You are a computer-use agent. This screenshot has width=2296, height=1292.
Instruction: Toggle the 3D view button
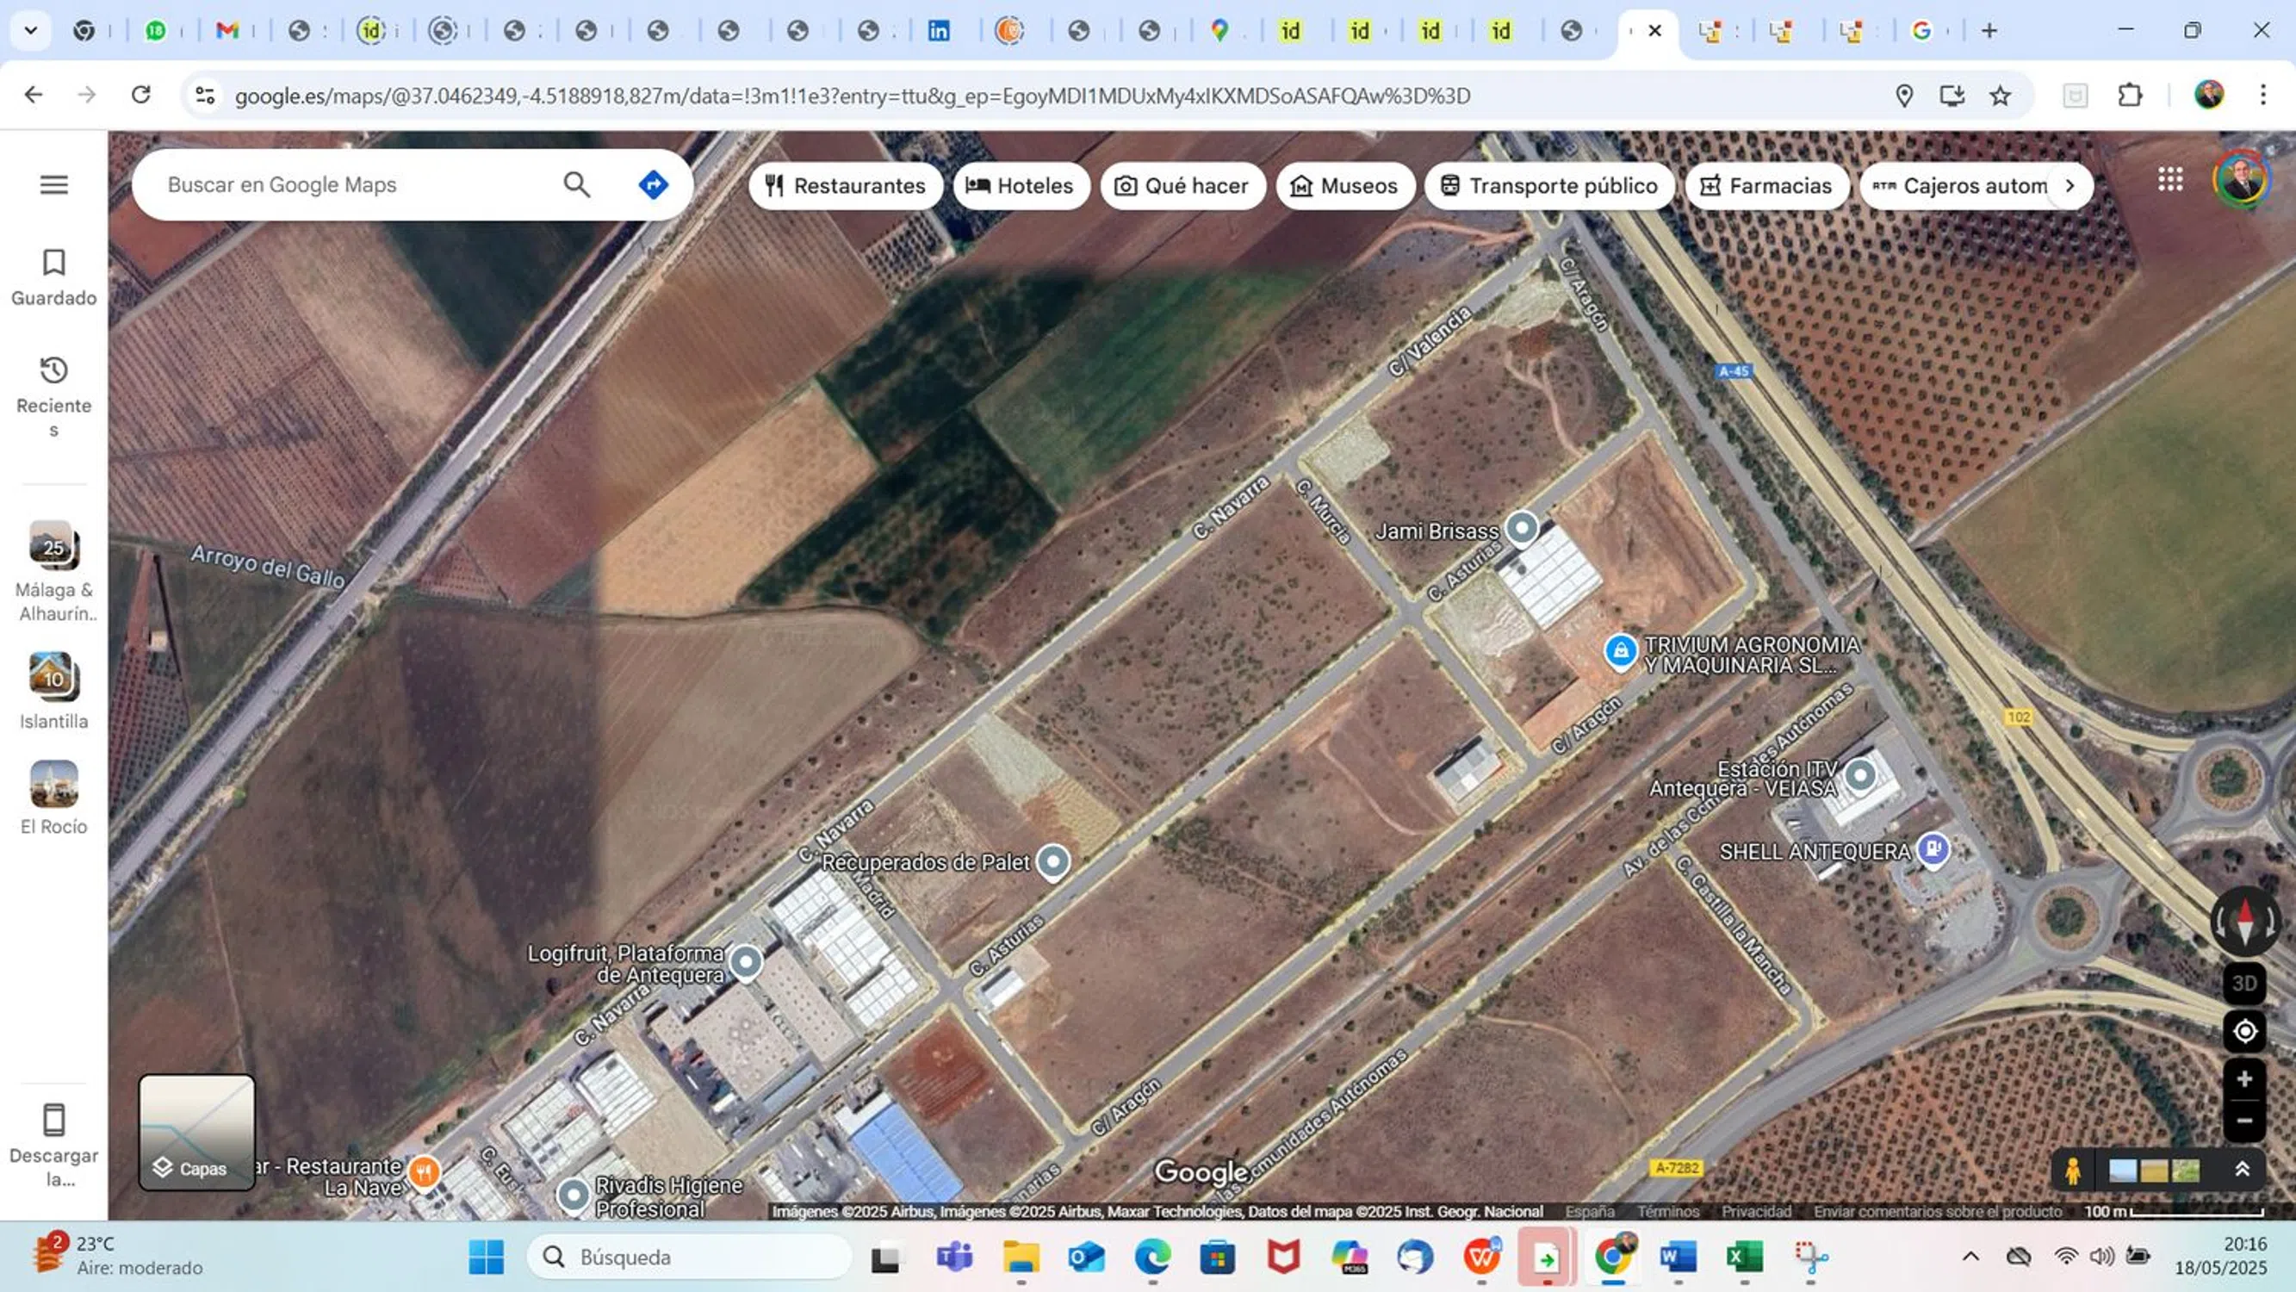2244,983
